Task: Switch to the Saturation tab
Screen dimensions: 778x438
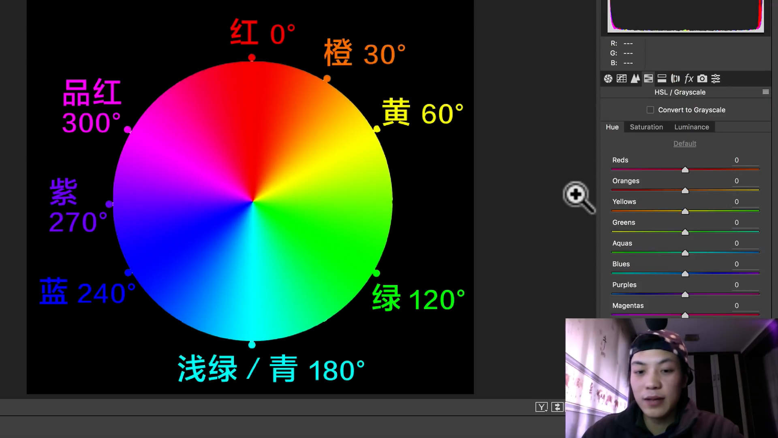Action: point(646,127)
